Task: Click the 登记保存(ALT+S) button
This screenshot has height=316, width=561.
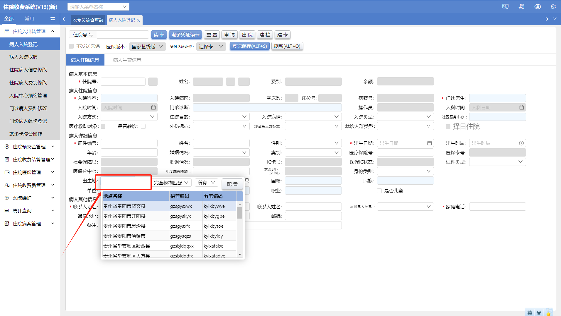Action: [250, 46]
